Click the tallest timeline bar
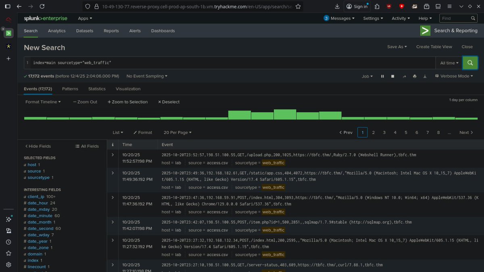 [x=285, y=114]
